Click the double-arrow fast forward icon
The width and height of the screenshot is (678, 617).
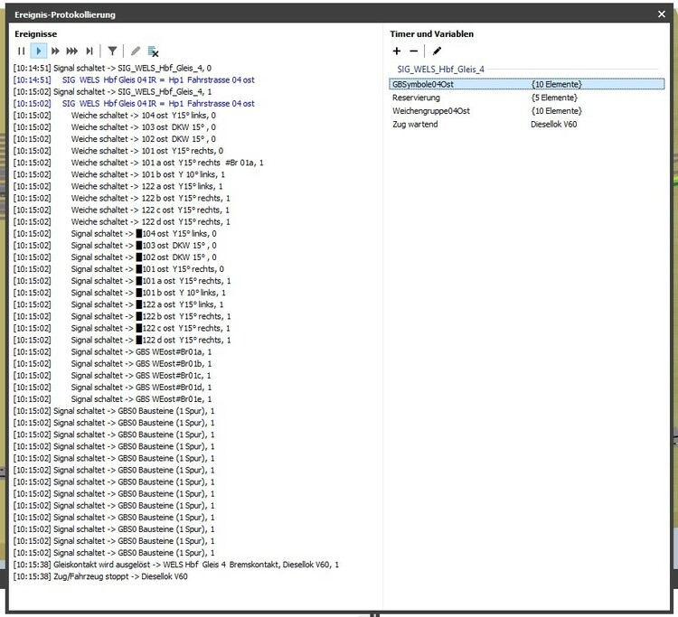click(x=55, y=51)
